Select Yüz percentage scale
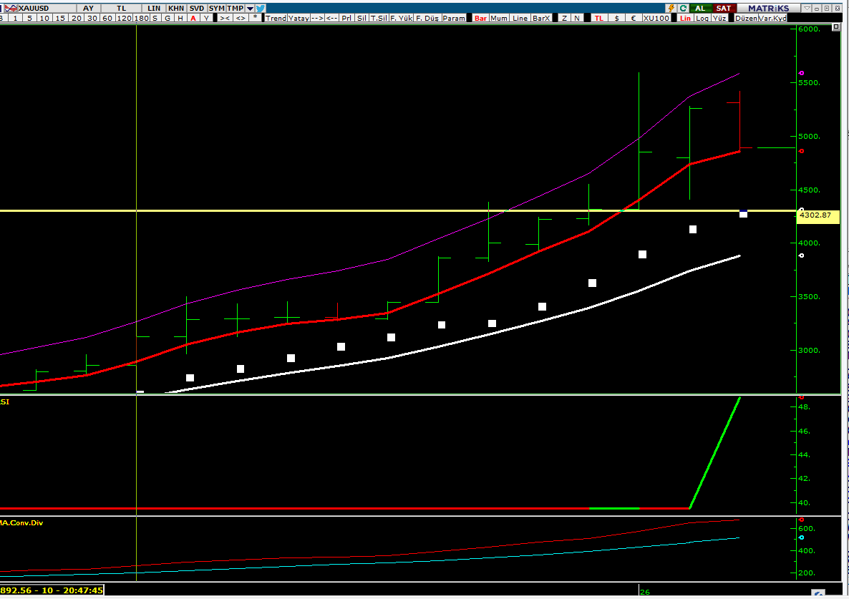 point(719,18)
